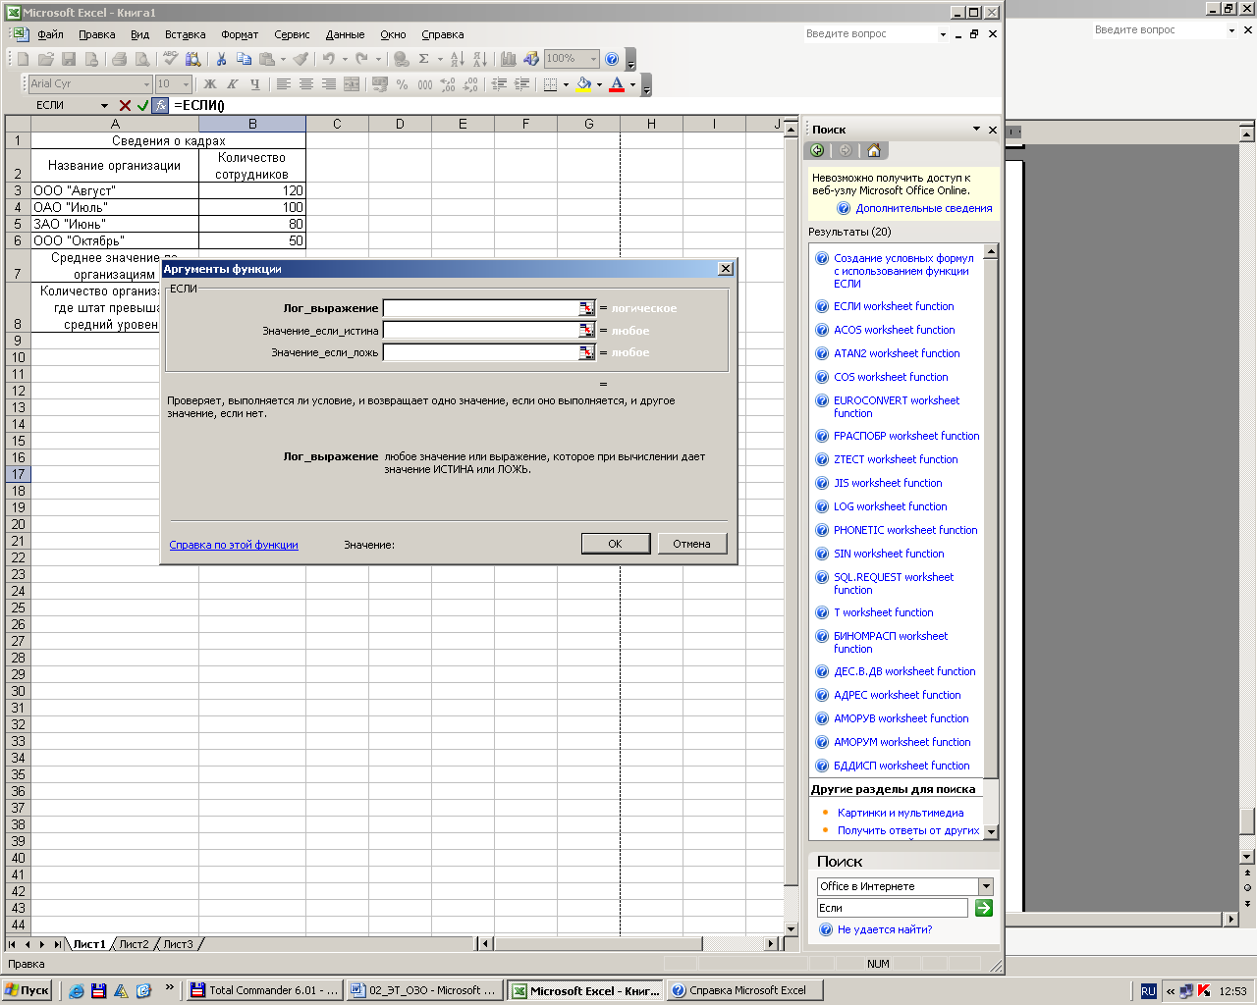Click the Copy toolbar icon

point(245,59)
